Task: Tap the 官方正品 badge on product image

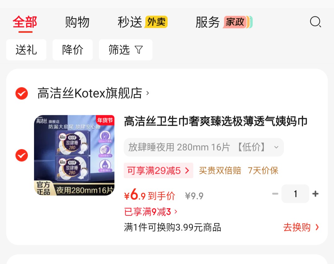Action: tap(44, 188)
